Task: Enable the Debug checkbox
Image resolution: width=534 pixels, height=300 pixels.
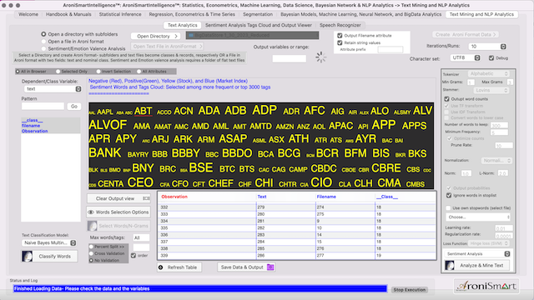Action: [x=491, y=57]
